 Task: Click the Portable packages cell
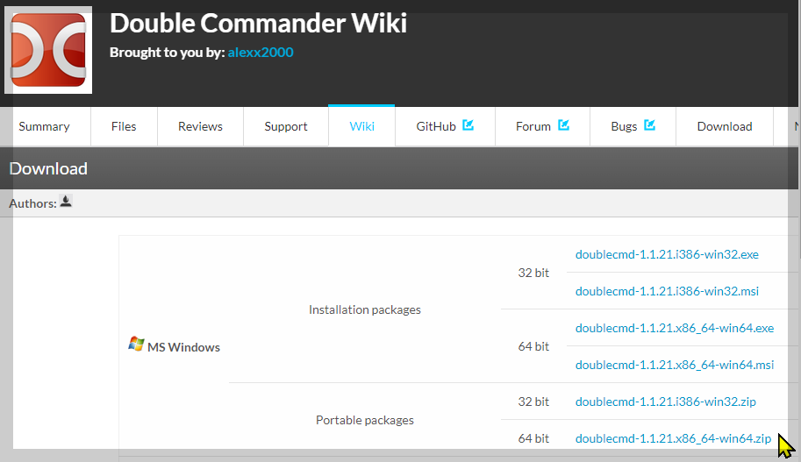click(365, 420)
